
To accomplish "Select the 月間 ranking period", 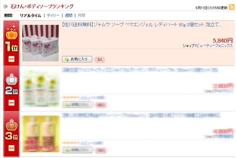I will pyautogui.click(x=81, y=15).
